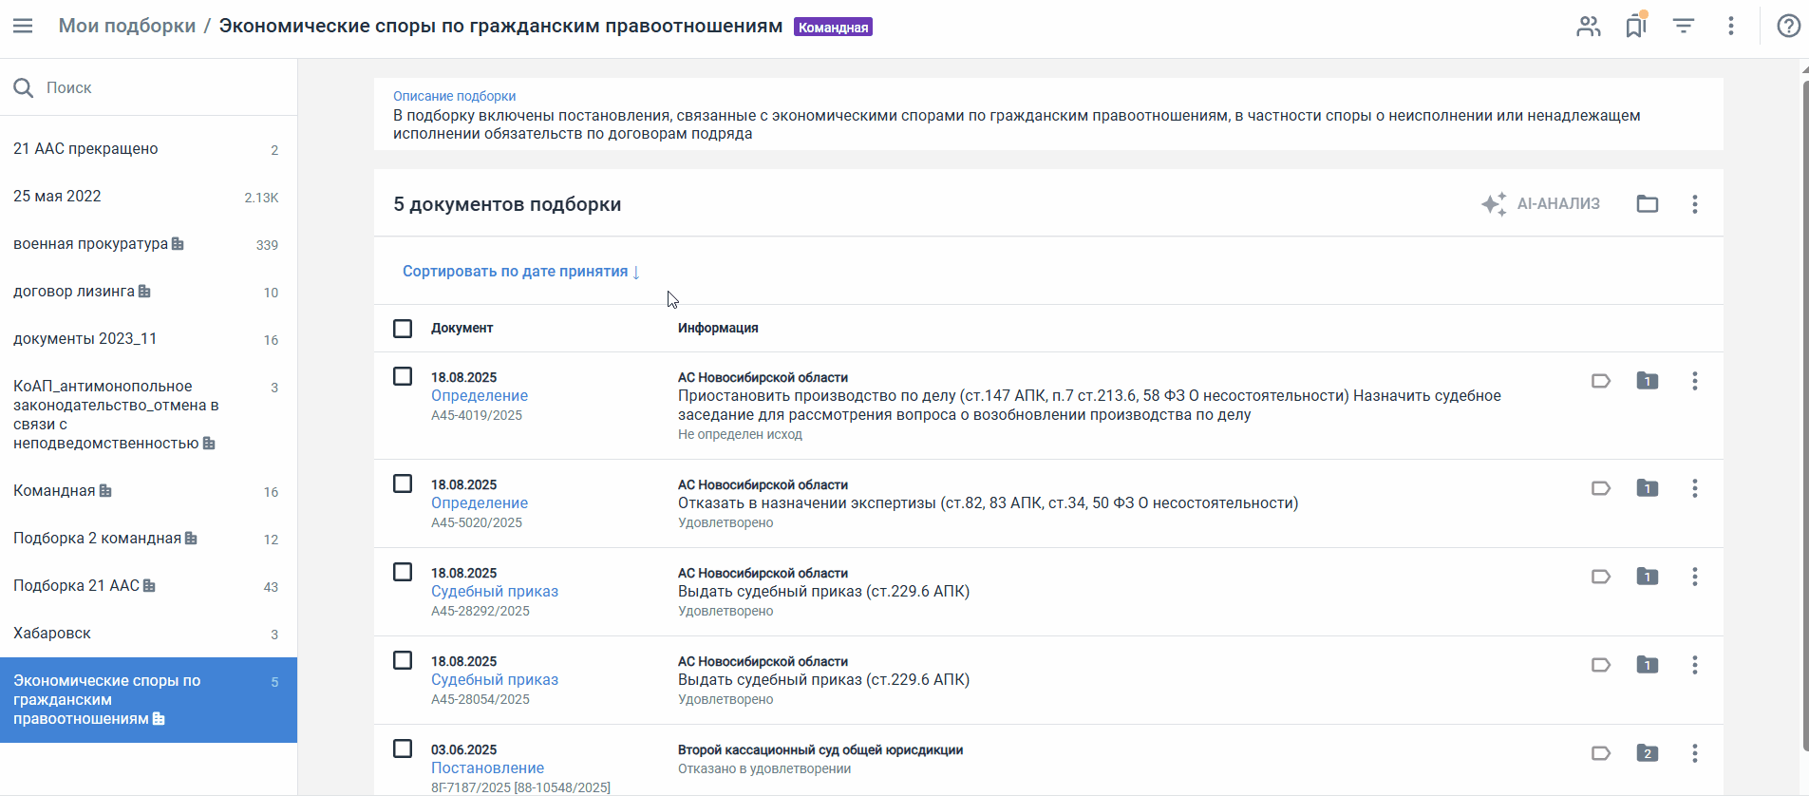Open the bookmarks icon with notification dot
Image resolution: width=1809 pixels, height=796 pixels.
pyautogui.click(x=1635, y=27)
